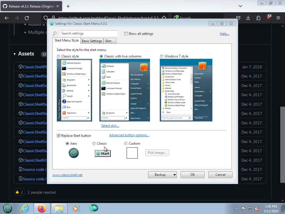The image size is (285, 214).
Task: Click the Windows 7 style preview thumbnail
Action: tap(186, 90)
